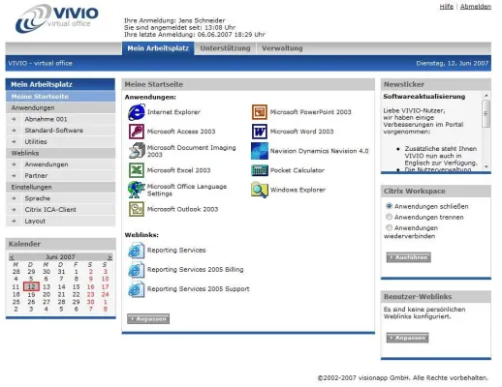Open the Anwendungen sidebar section header
This screenshot has height=387, width=502.
[60, 107]
